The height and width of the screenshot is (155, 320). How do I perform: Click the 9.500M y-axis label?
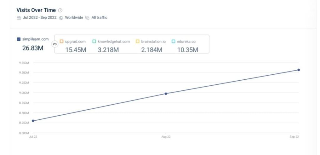point(24,73)
